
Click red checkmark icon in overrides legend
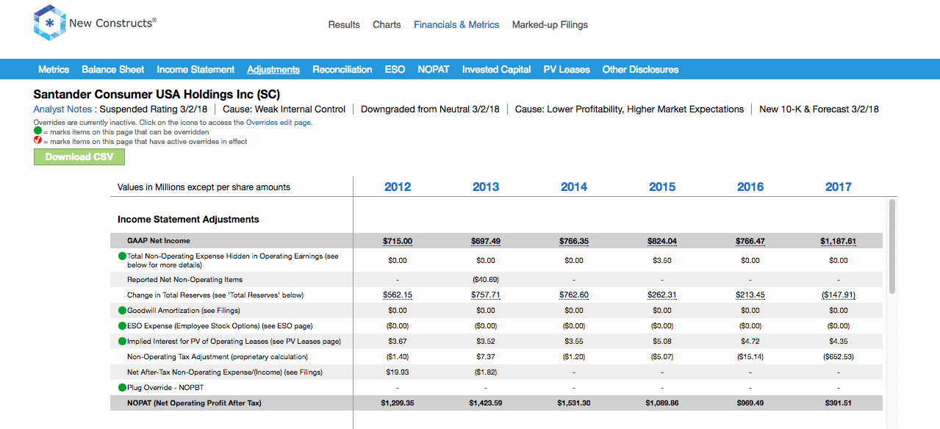pyautogui.click(x=37, y=141)
